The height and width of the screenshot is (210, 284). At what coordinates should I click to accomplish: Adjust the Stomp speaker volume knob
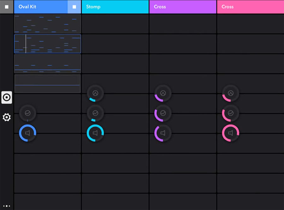tap(95, 133)
